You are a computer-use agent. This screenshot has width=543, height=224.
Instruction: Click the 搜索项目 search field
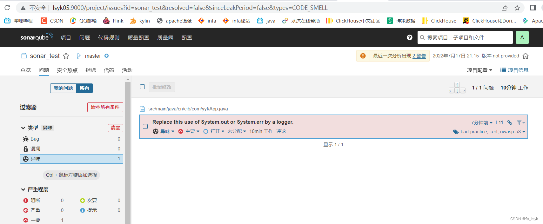click(465, 37)
